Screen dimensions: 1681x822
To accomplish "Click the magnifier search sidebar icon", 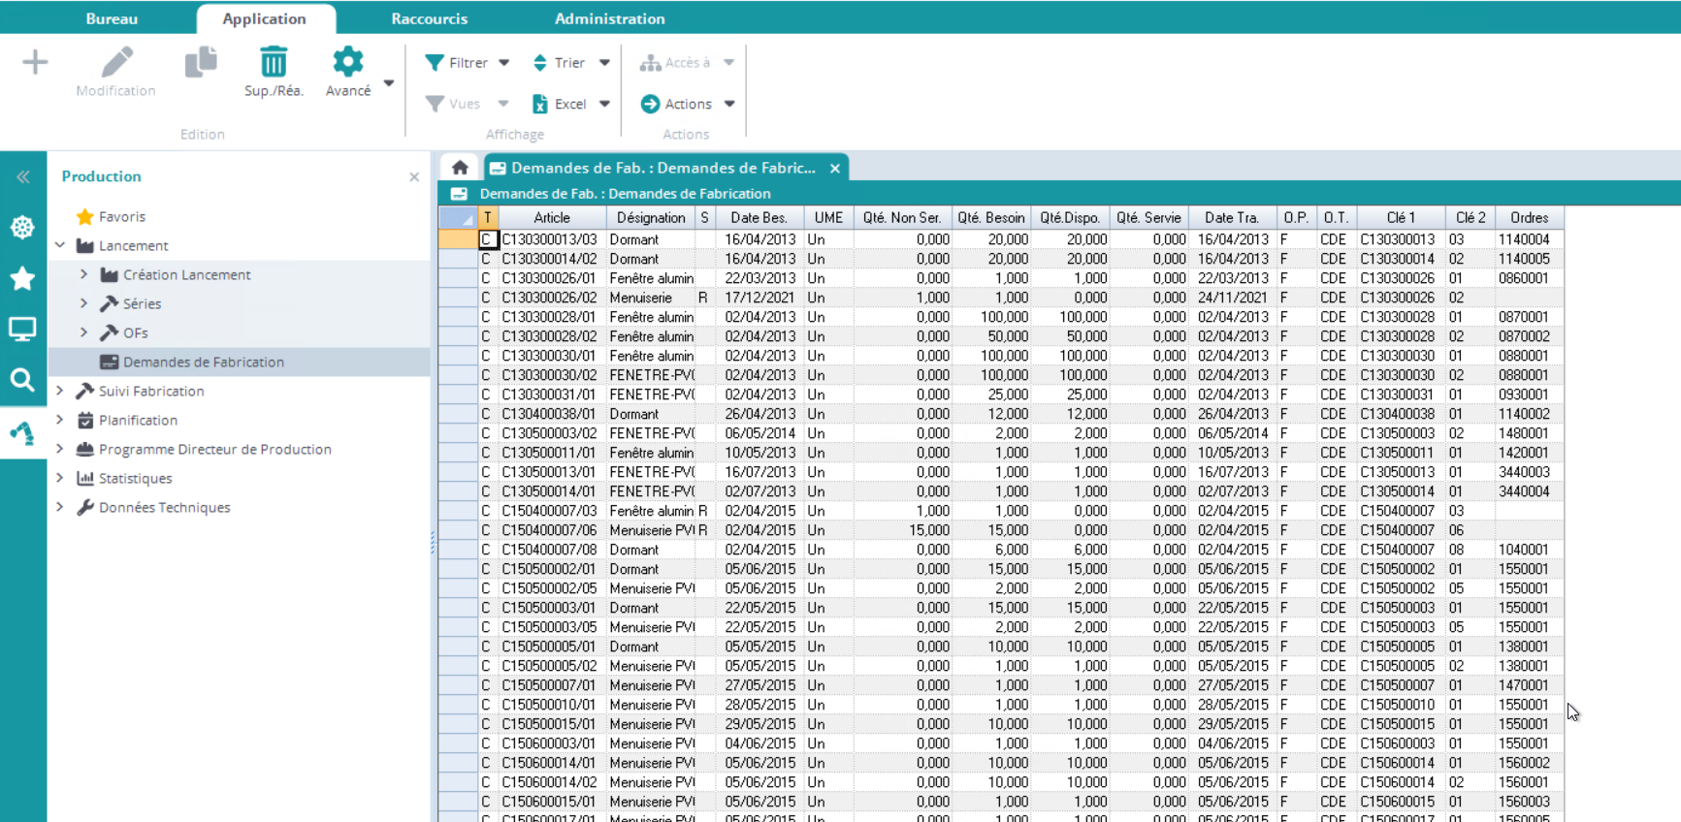I will tap(22, 380).
